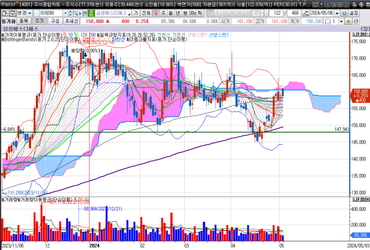Screen dimensions: 370x250
Task: Click the stock code up/down stepper
Action: [70, 13]
